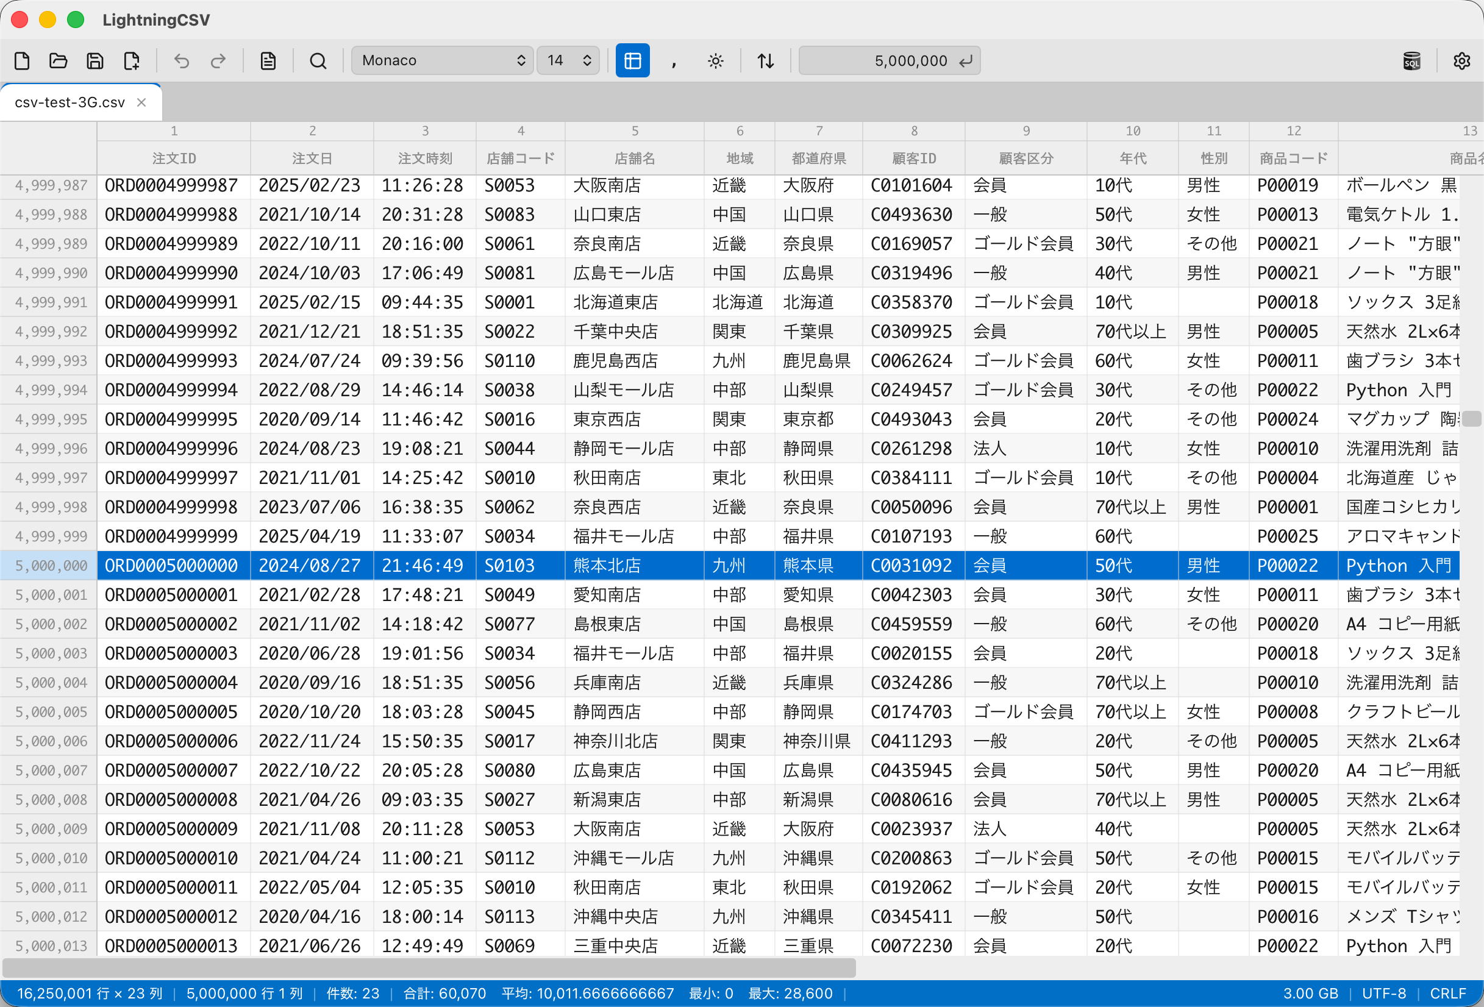Viewport: 1484px width, 1007px height.
Task: Click the 合計: 60,070 status entry
Action: (x=444, y=994)
